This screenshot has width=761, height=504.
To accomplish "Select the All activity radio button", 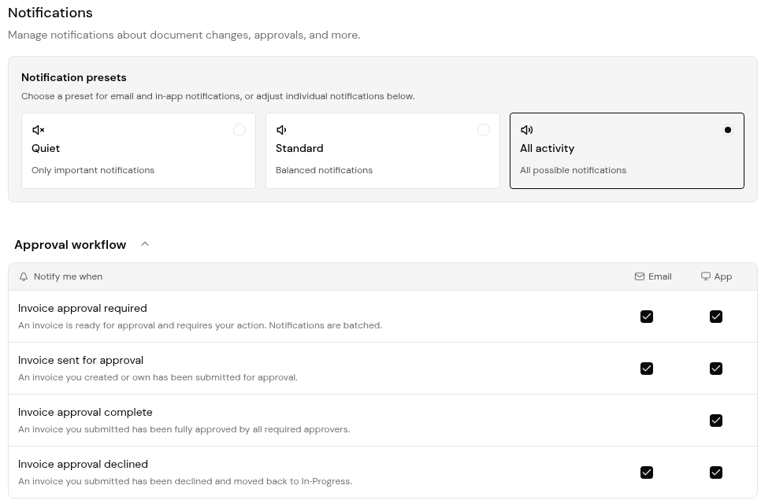I will click(727, 130).
